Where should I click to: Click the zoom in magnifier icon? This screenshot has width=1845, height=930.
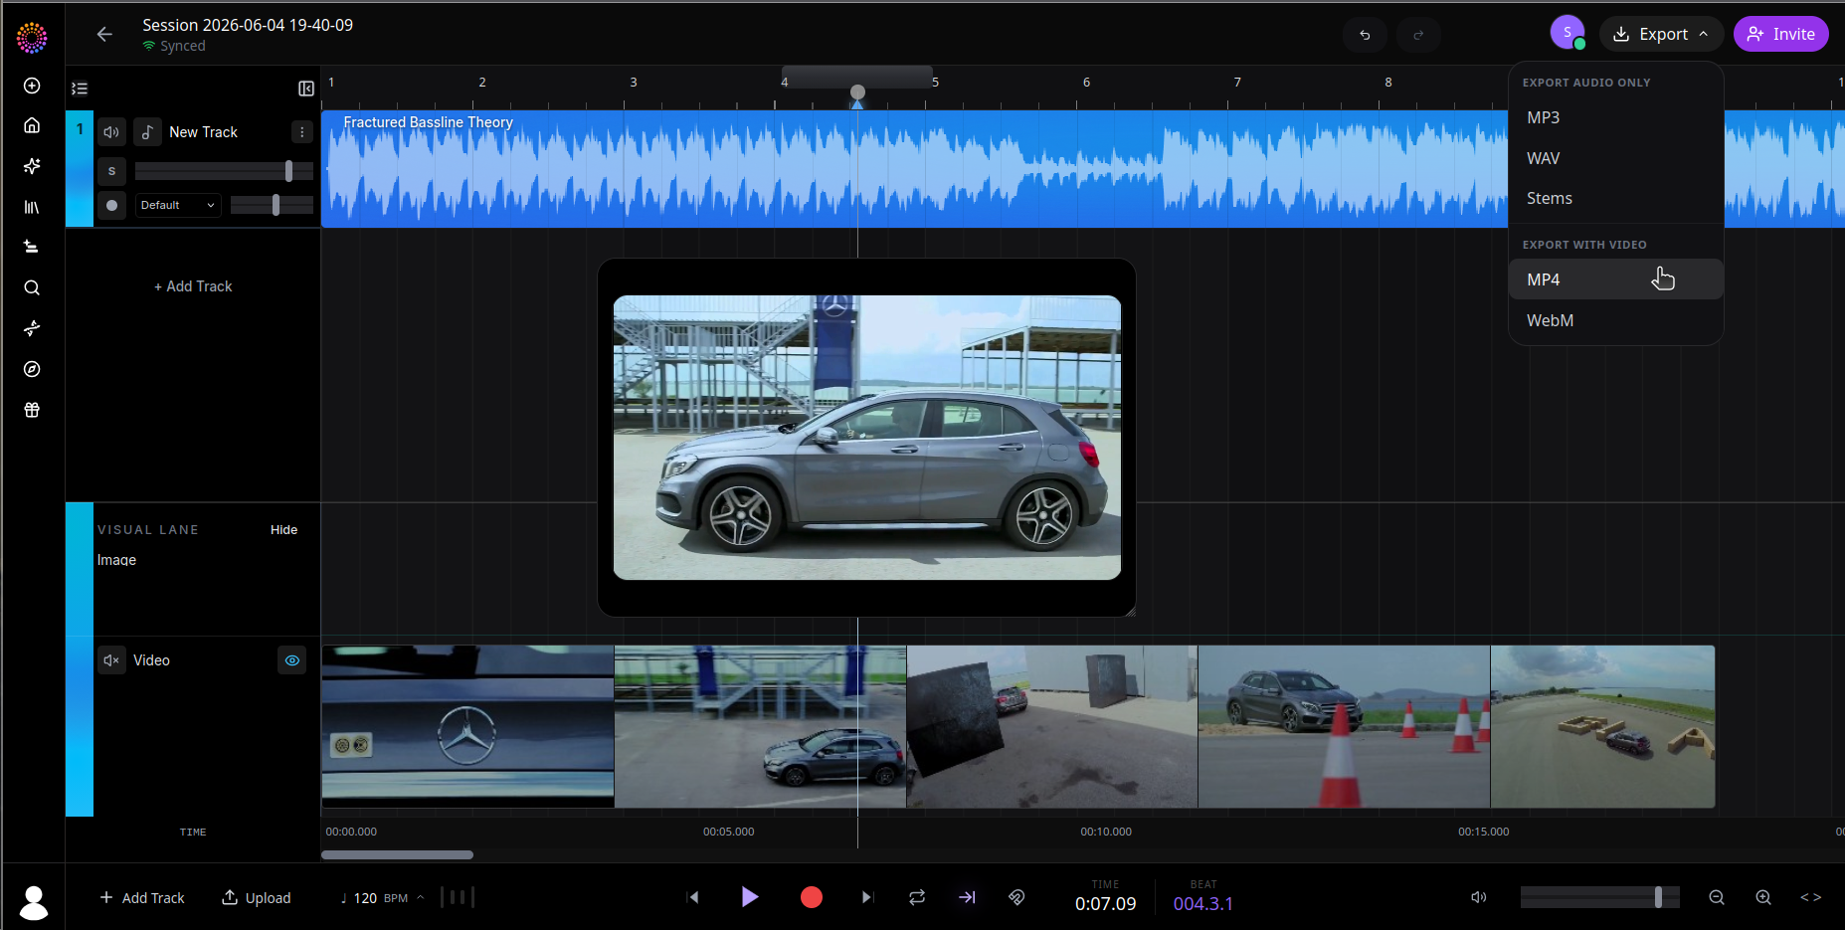pyautogui.click(x=1763, y=897)
